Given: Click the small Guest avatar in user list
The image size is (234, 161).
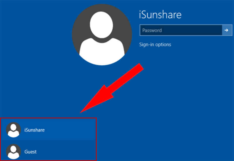Looking at the screenshot, I should click(x=13, y=152).
